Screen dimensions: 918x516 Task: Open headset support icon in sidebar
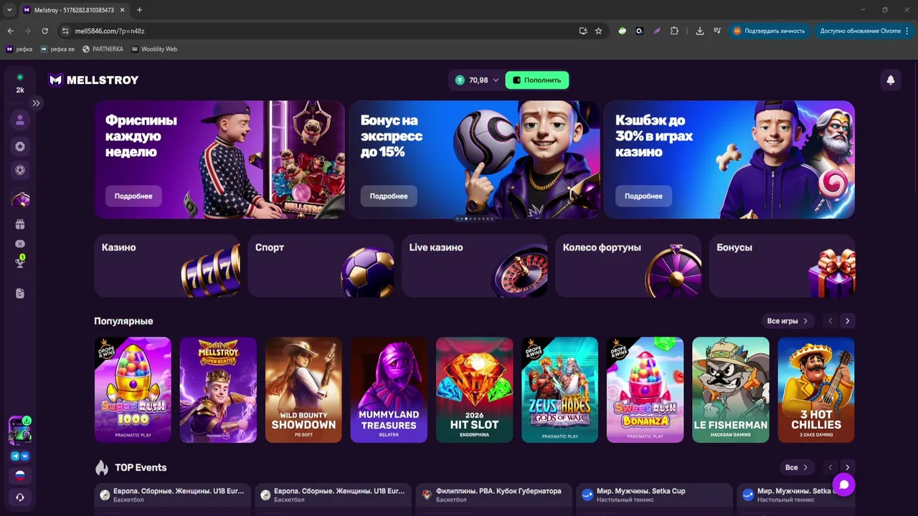click(x=20, y=497)
